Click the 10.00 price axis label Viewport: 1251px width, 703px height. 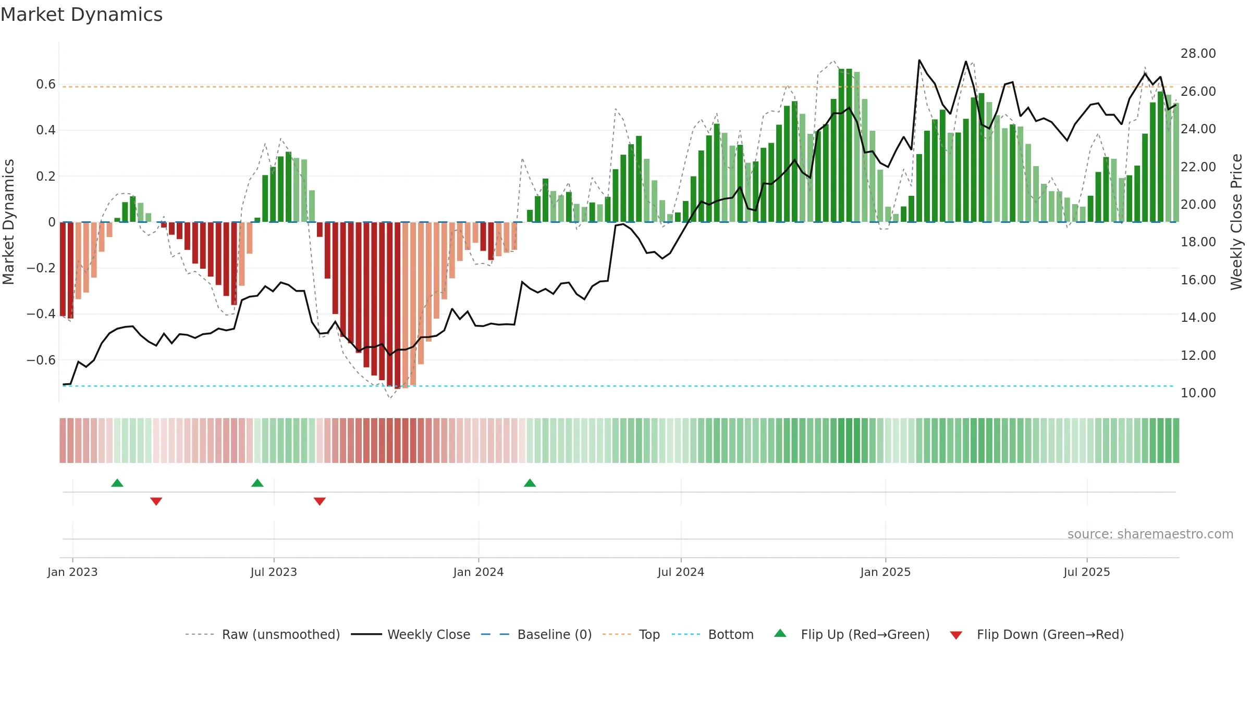pos(1198,393)
